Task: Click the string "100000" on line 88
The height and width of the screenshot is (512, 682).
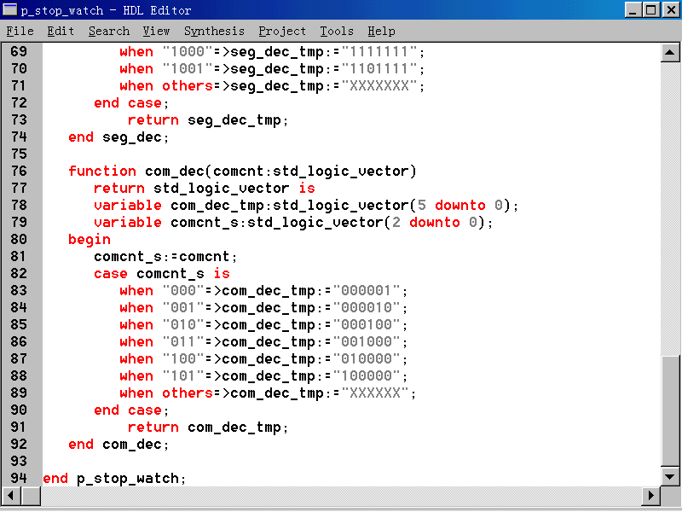Action: click(367, 375)
